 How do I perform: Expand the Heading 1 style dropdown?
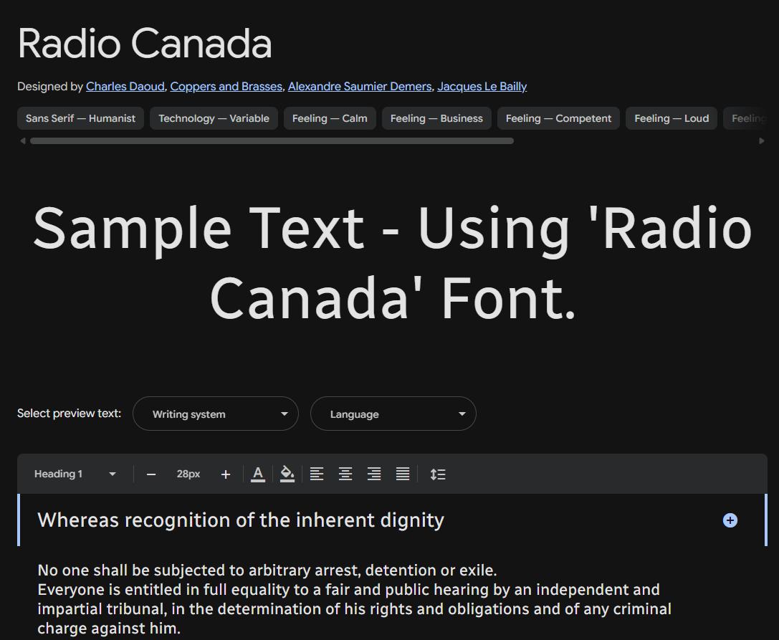75,474
